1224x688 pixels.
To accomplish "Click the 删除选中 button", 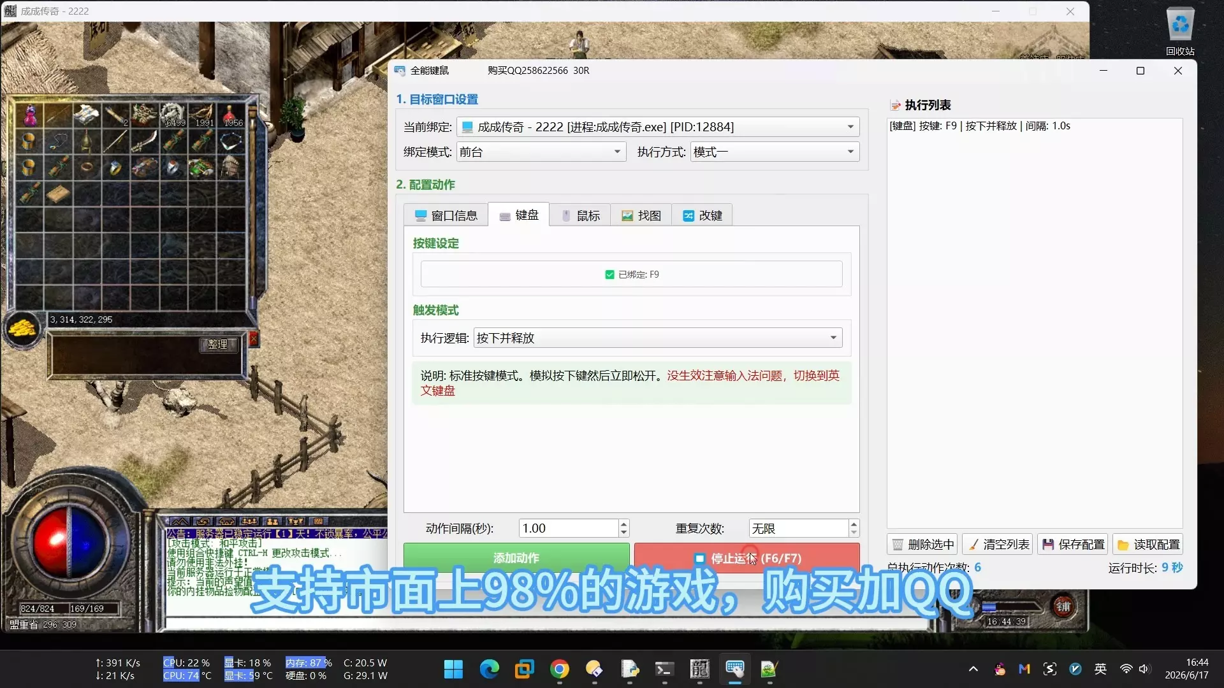I will point(922,544).
